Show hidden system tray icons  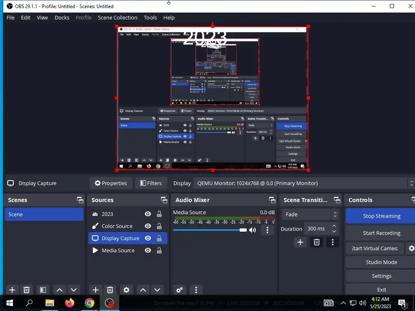click(x=343, y=303)
